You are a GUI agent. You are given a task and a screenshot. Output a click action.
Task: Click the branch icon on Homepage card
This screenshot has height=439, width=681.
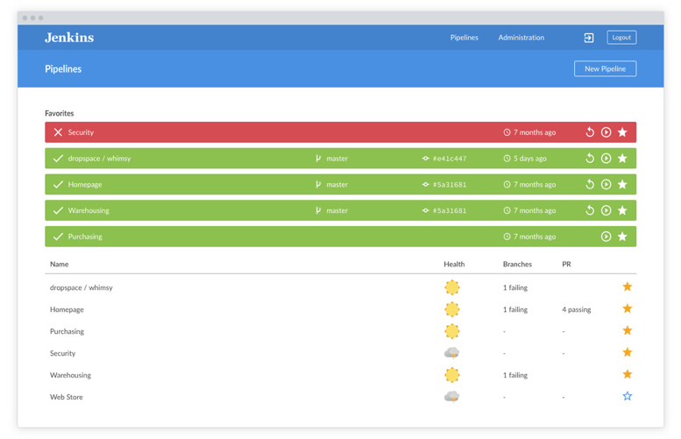coord(318,185)
